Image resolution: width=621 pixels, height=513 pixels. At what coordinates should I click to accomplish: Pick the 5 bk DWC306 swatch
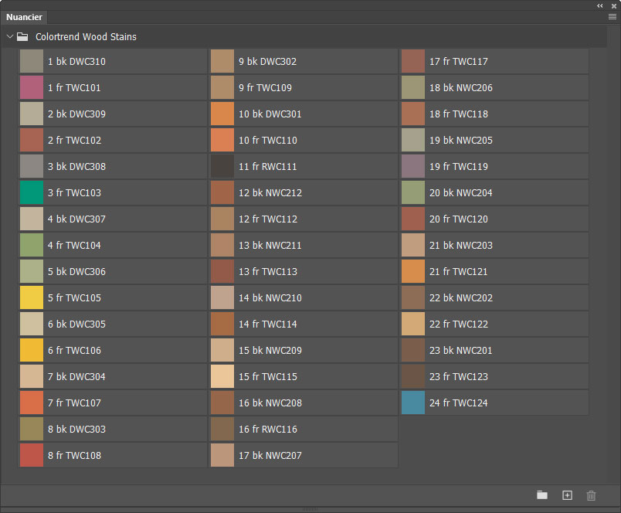[32, 271]
